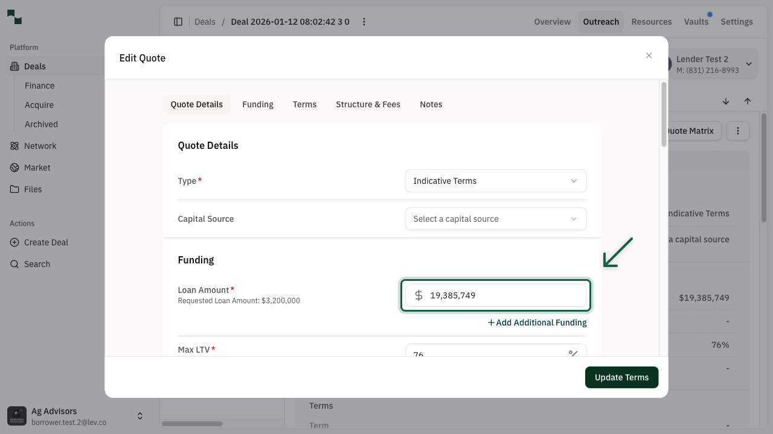Open the kebab menu beside Quote Matrix
The width and height of the screenshot is (773, 434).
click(x=737, y=130)
